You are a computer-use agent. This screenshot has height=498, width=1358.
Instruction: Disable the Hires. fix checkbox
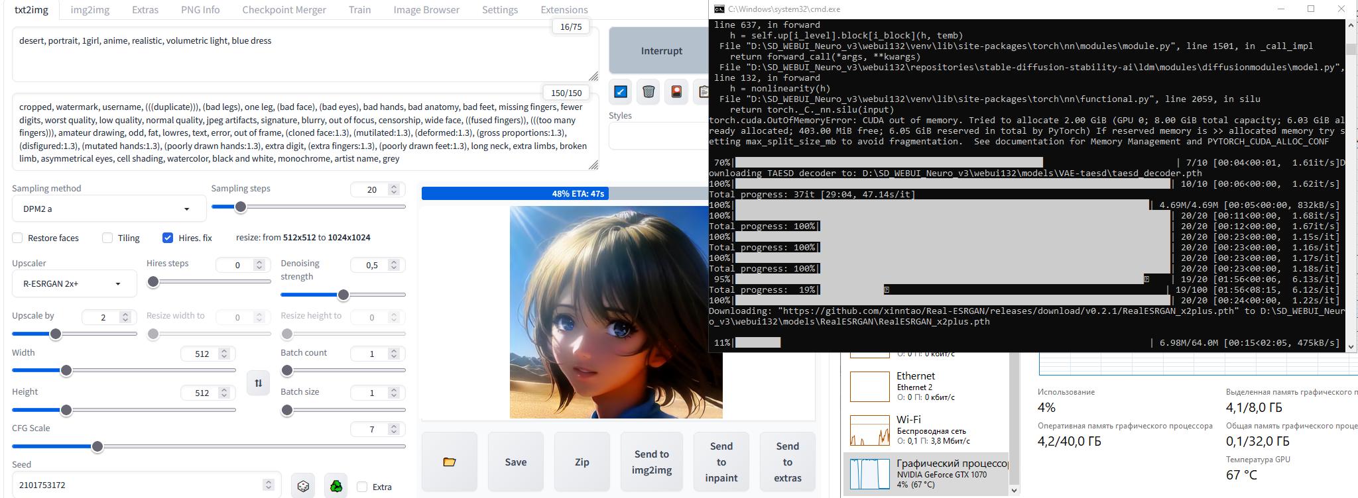click(x=168, y=238)
